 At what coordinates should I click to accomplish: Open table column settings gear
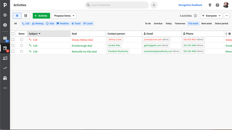coord(229,34)
